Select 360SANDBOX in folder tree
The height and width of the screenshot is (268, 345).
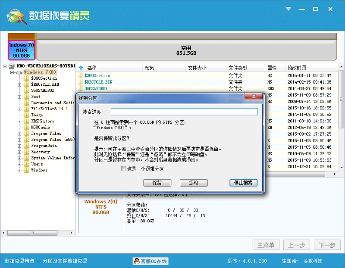(43, 90)
